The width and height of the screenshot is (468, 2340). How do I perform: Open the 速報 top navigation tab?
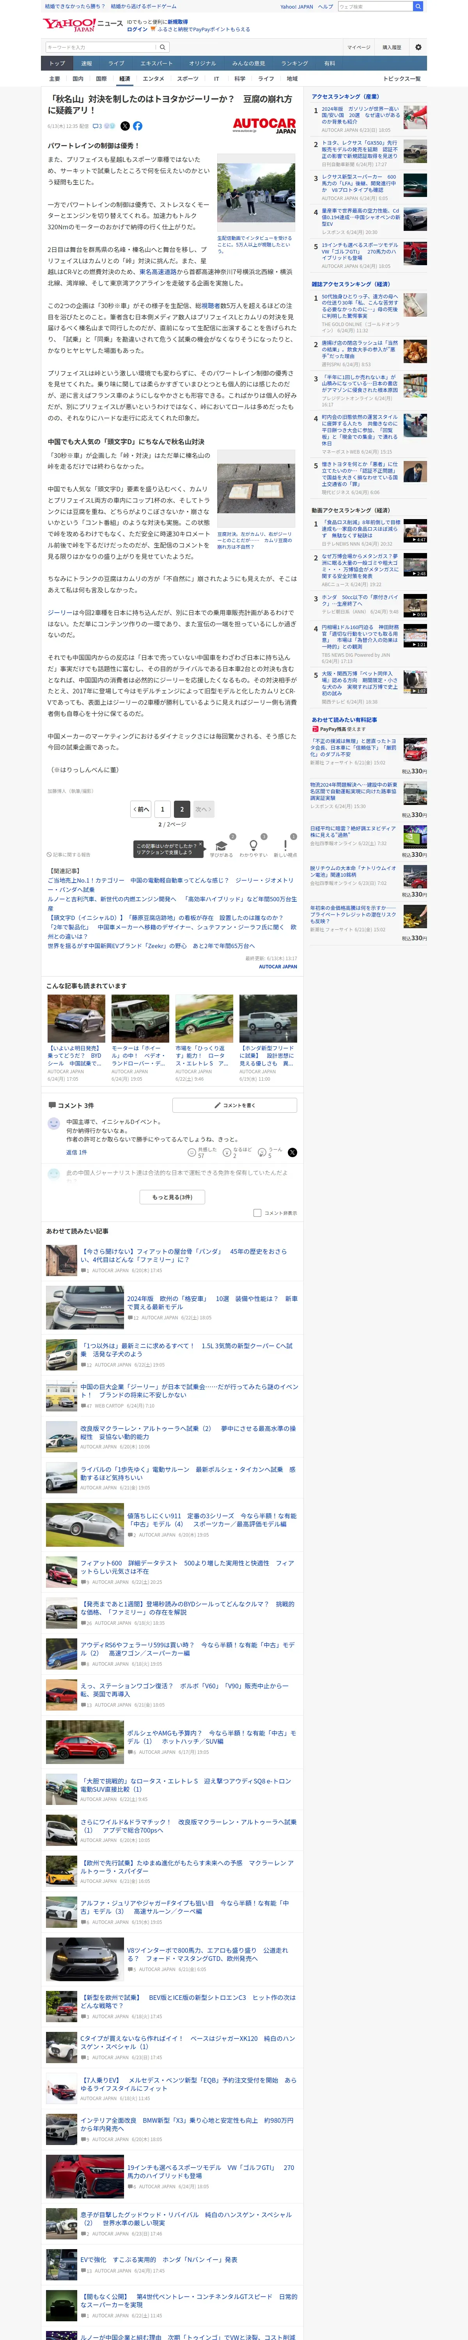[x=86, y=64]
